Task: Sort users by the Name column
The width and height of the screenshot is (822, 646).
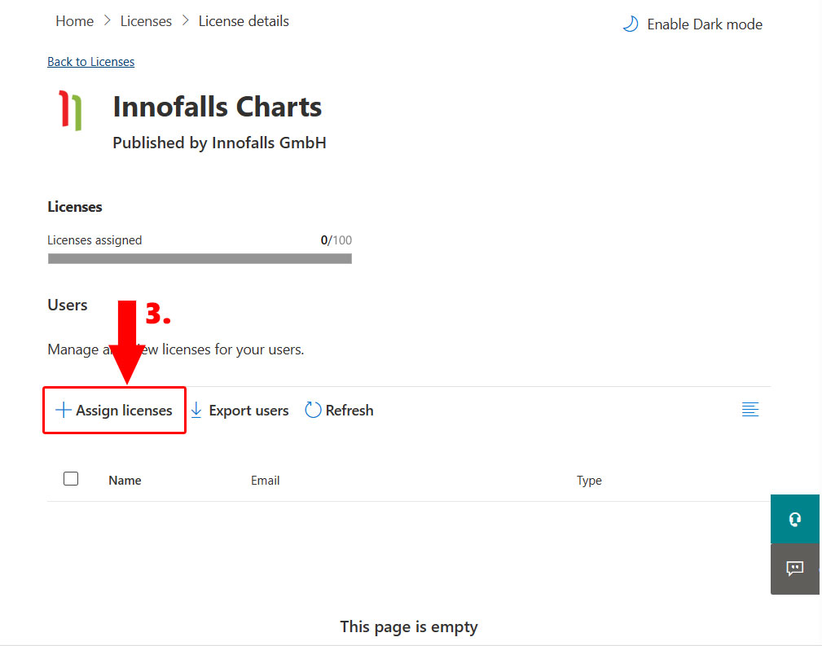Action: click(125, 481)
